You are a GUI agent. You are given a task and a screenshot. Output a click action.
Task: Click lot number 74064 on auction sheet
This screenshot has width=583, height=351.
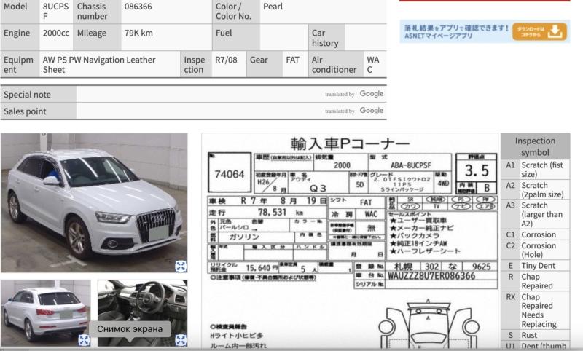click(230, 174)
